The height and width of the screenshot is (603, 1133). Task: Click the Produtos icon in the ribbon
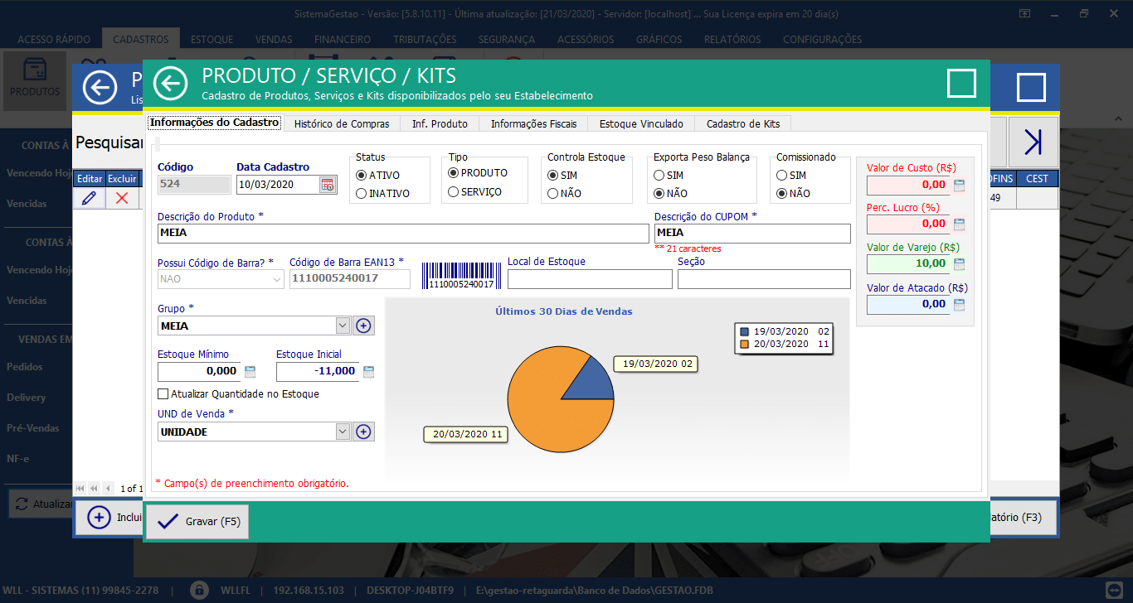click(35, 80)
